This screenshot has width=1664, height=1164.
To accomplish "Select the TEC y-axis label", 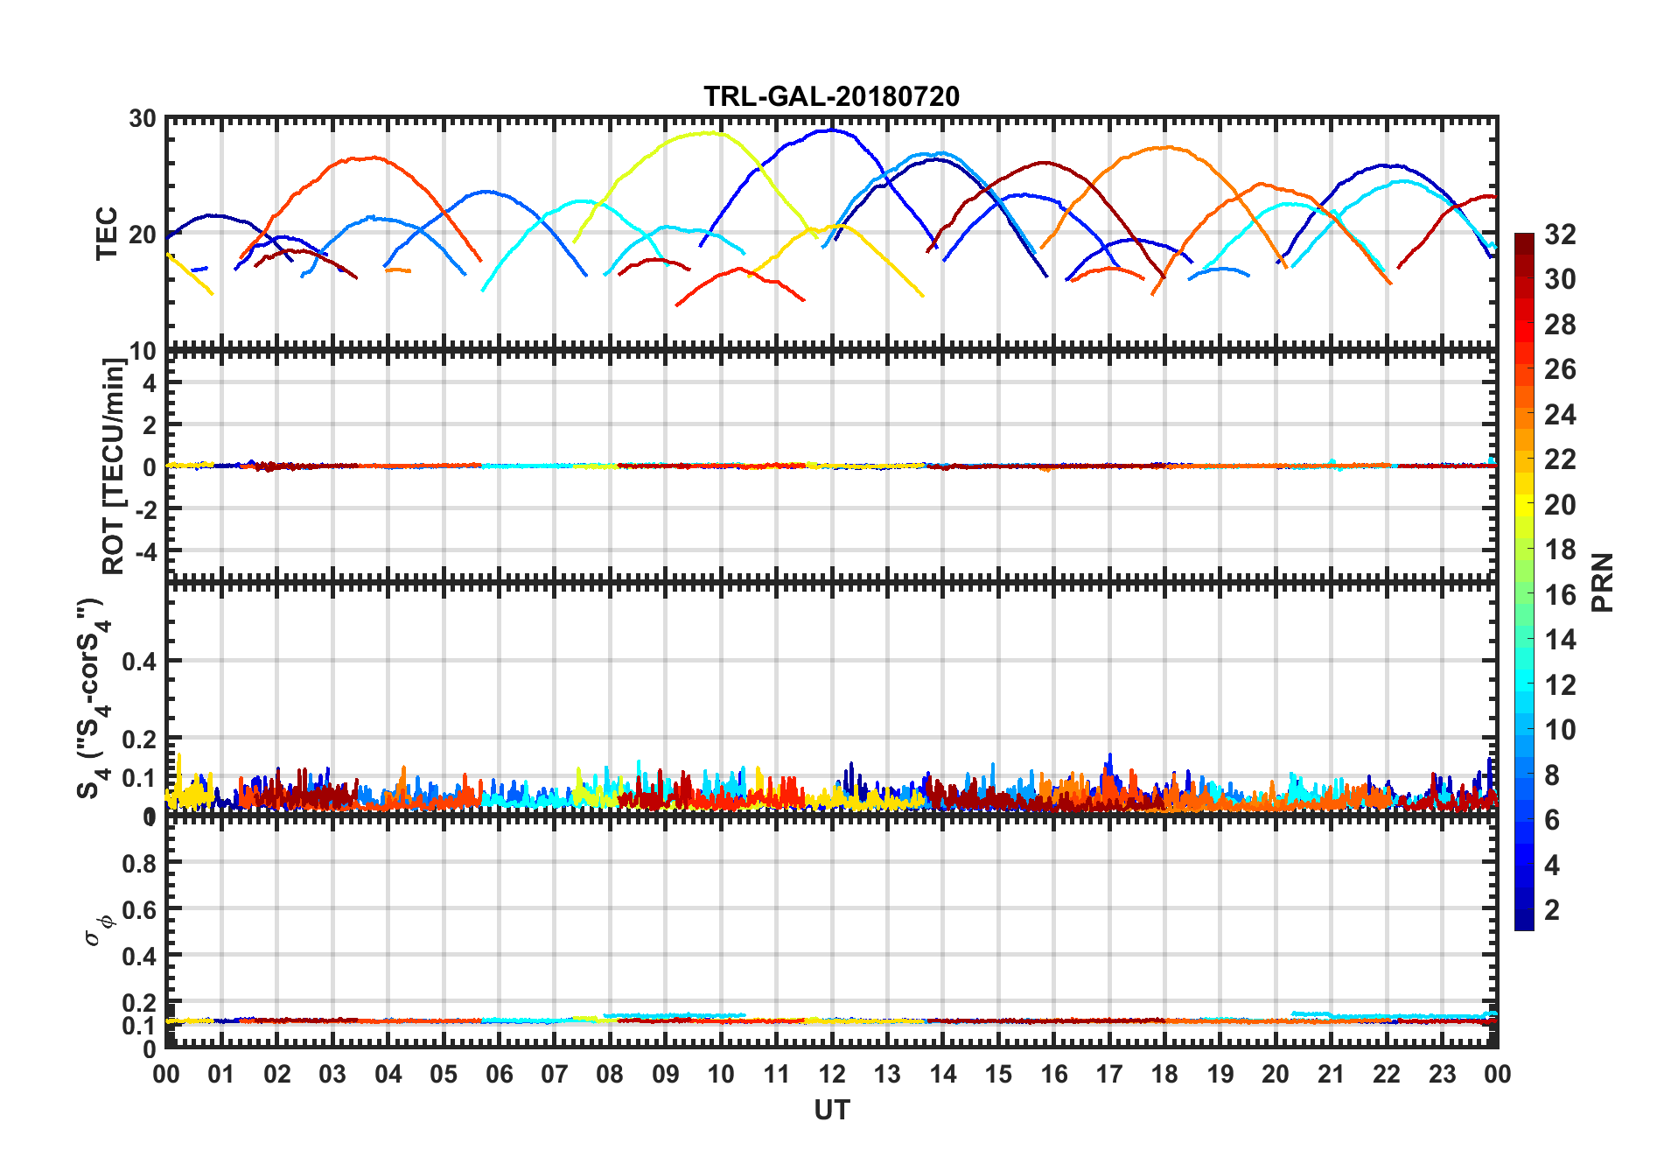I will [107, 234].
